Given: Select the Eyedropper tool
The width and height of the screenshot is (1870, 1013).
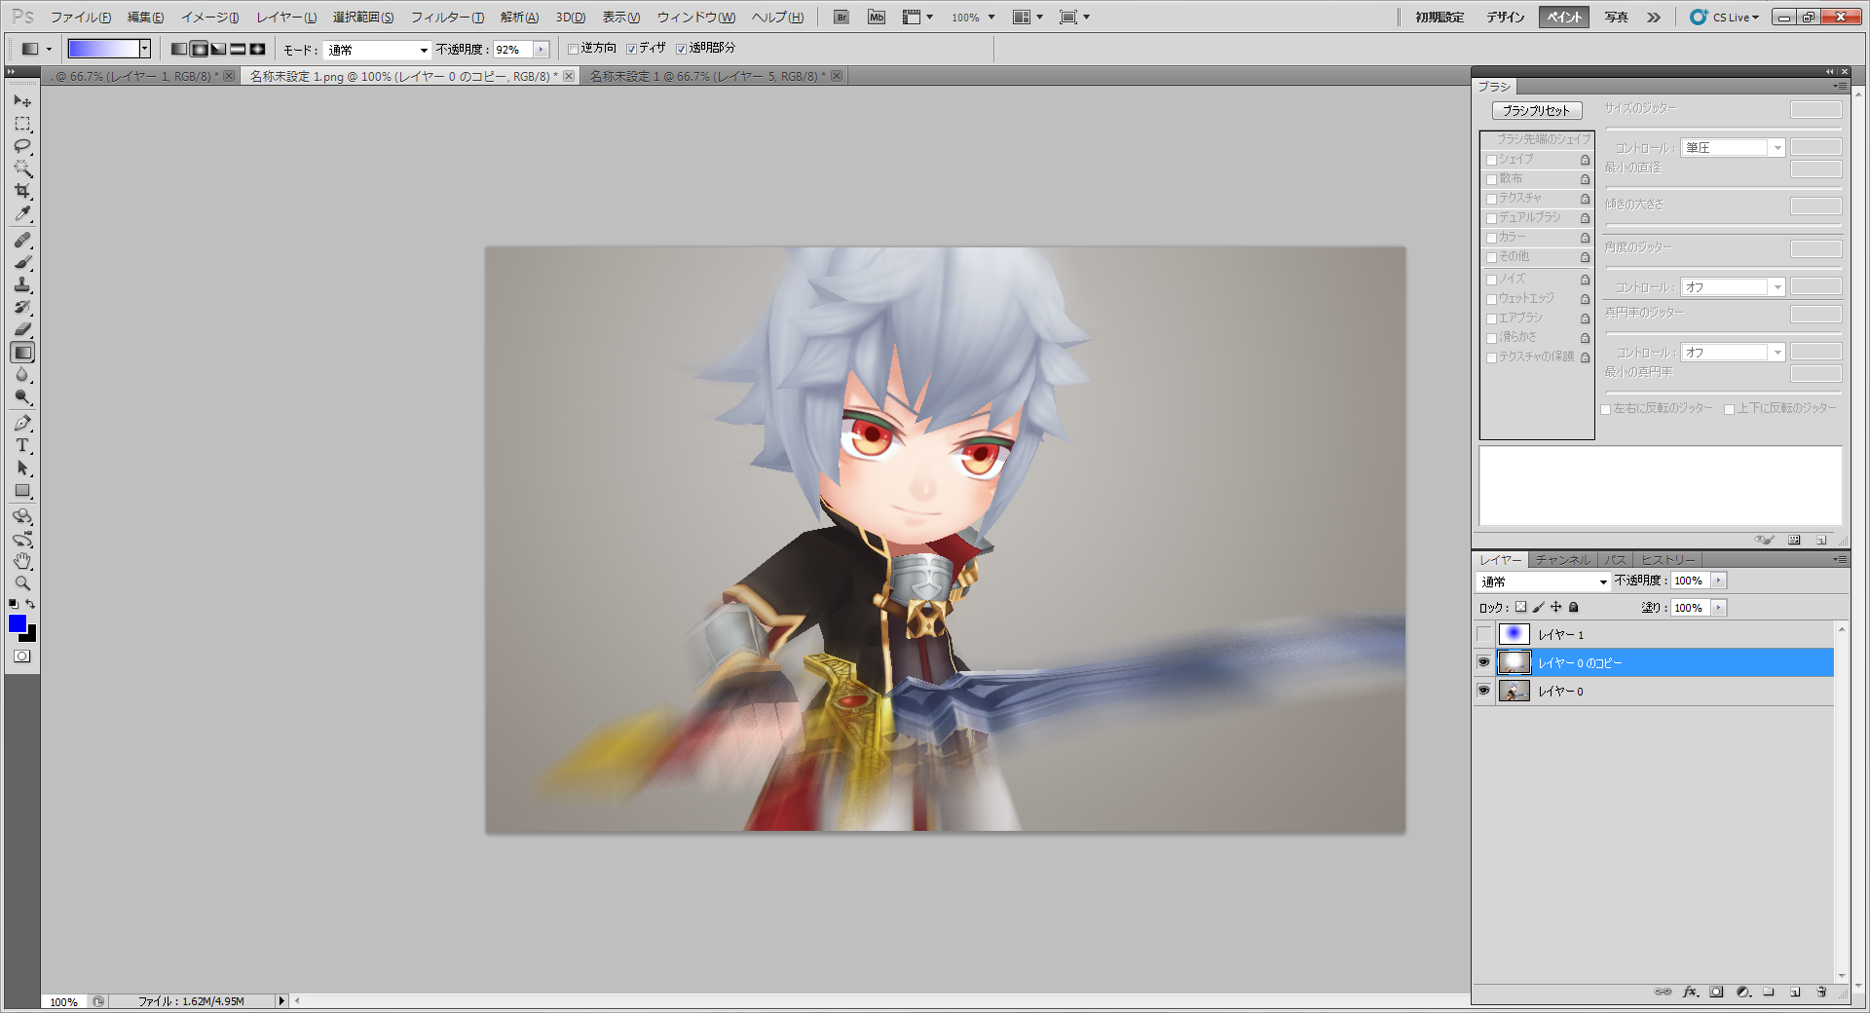Looking at the screenshot, I should point(22,214).
